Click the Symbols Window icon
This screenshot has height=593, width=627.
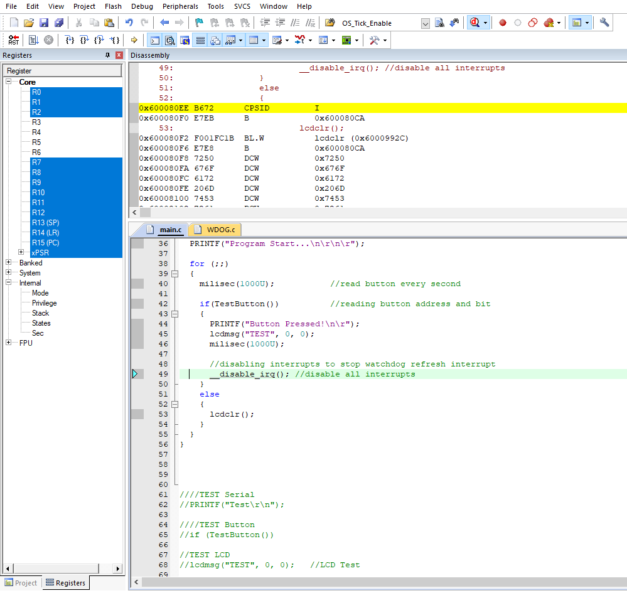pos(184,40)
